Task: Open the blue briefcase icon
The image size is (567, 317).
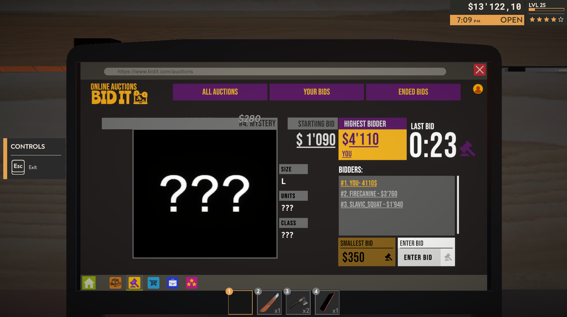Action: (x=172, y=283)
